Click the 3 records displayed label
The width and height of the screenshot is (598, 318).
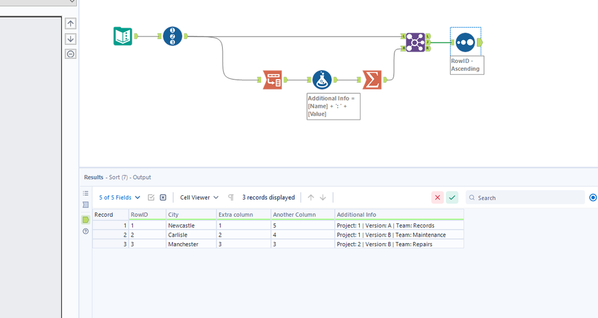(269, 198)
